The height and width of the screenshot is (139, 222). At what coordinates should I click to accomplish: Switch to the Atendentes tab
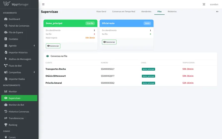146,11
